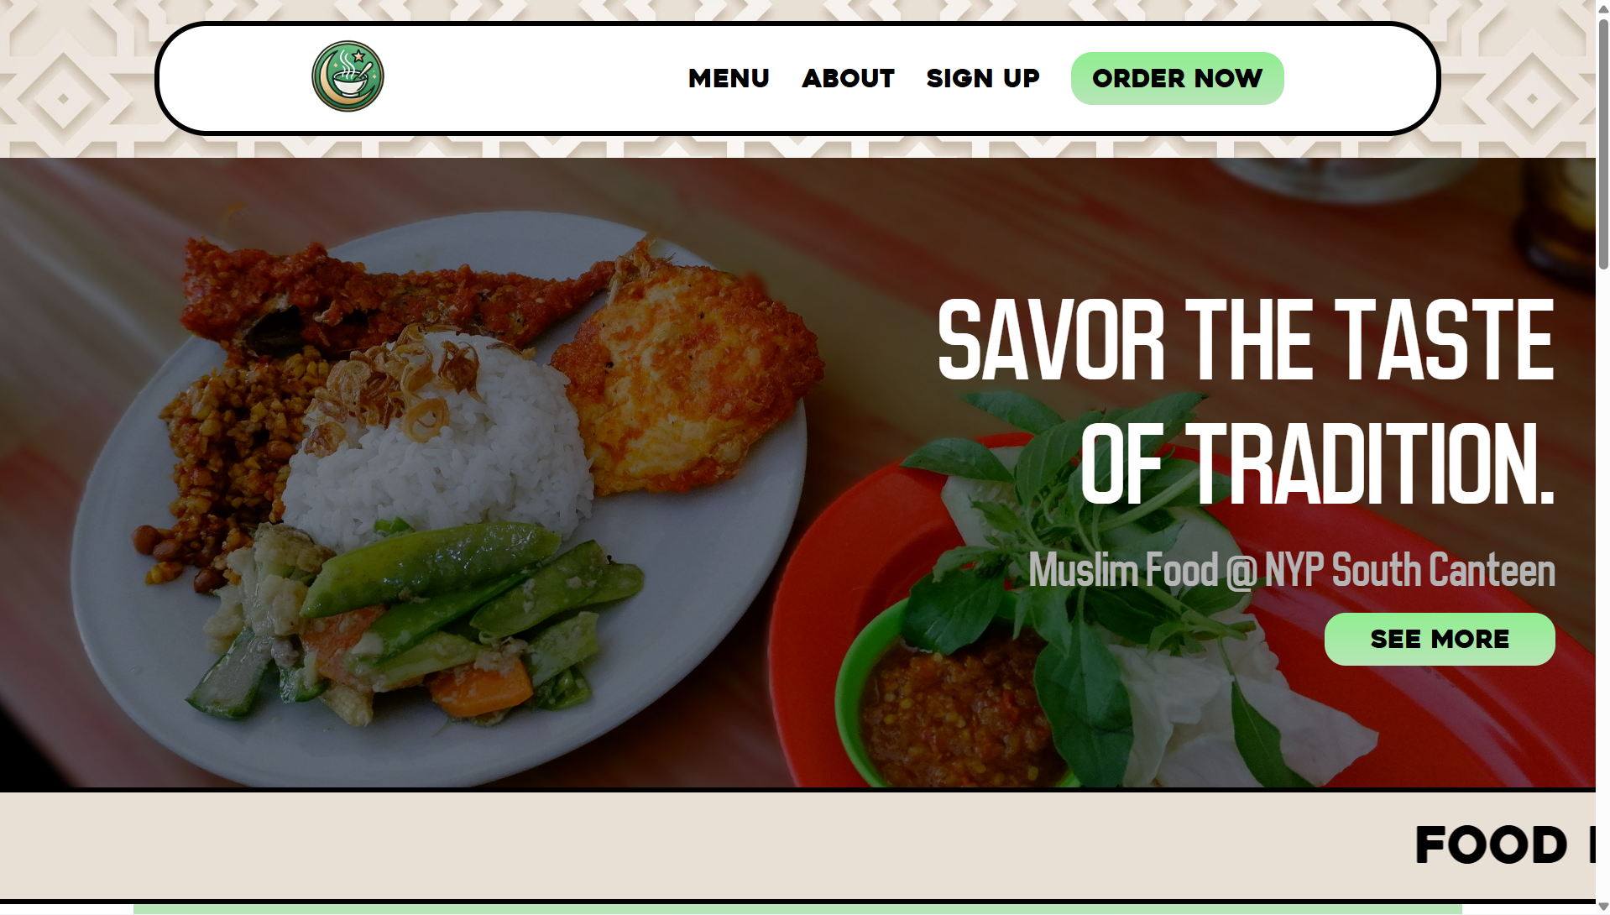Click the partially visible FOOD heading
The image size is (1610, 915).
(x=1491, y=844)
